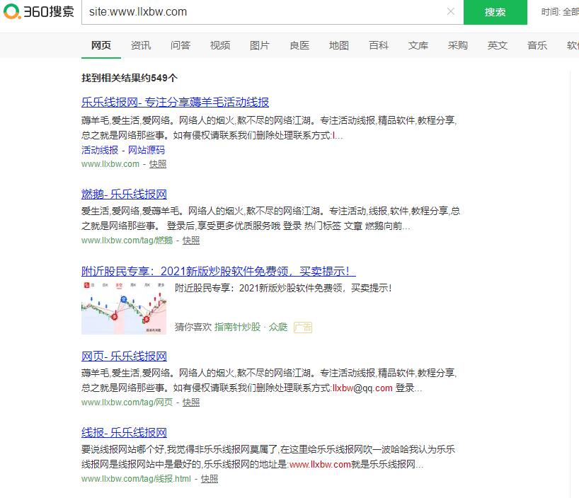Open the 时间:全部 time filter
Screen dimensions: 579x498
click(x=559, y=13)
